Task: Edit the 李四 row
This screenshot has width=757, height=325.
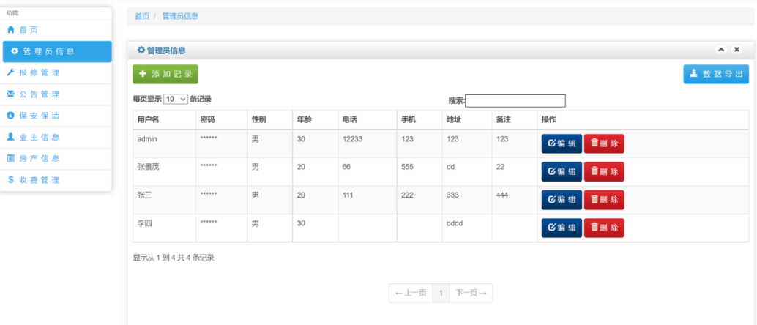Action: [x=562, y=228]
